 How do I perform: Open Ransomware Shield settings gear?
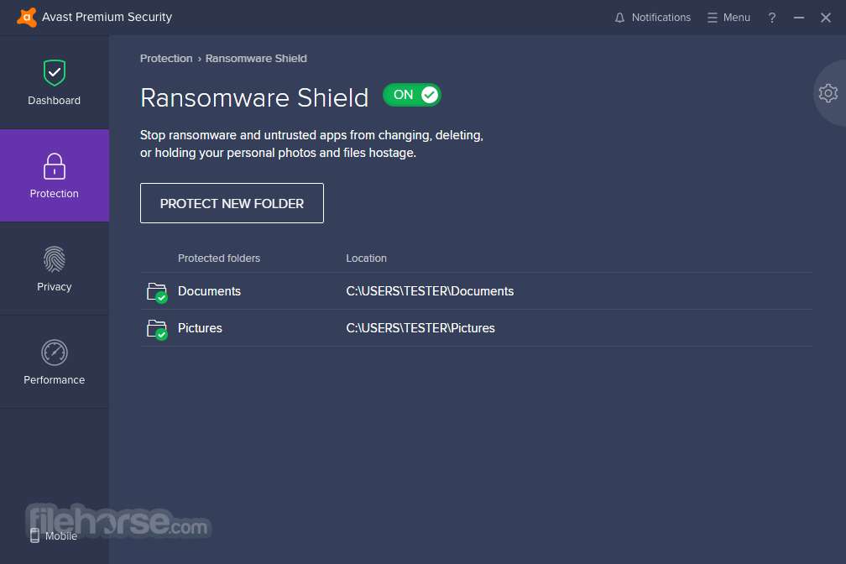(x=828, y=93)
